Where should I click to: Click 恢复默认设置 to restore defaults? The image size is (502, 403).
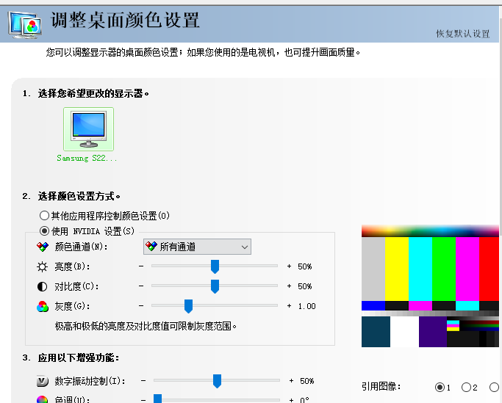point(462,34)
